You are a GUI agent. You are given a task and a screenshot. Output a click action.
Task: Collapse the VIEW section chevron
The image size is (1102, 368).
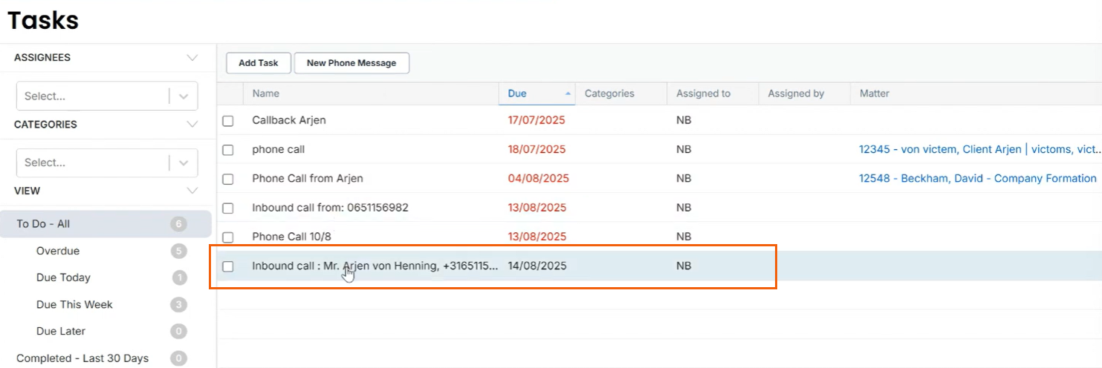tap(192, 191)
